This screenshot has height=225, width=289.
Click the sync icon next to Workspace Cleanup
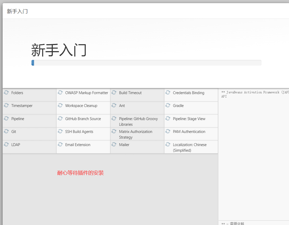[x=60, y=105]
